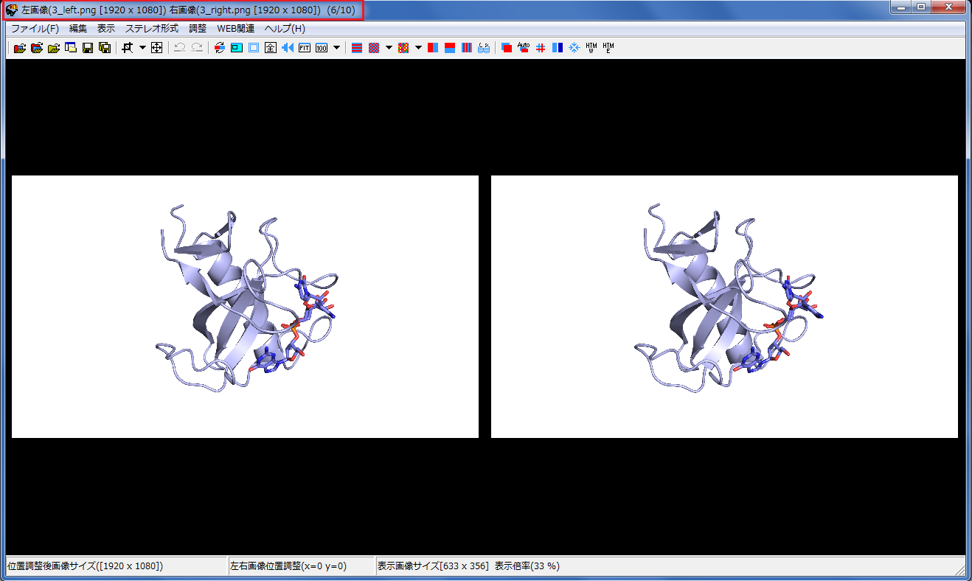Expand the dropdown after the checkered interlace icon

389,48
